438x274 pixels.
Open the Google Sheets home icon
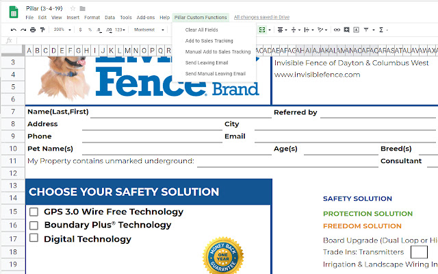[14, 12]
